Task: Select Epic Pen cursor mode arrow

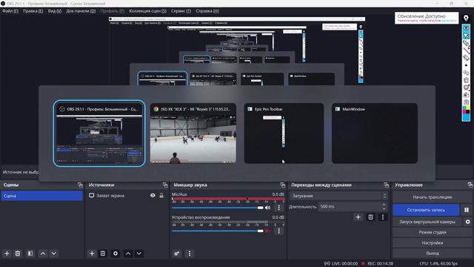Action: point(466,36)
